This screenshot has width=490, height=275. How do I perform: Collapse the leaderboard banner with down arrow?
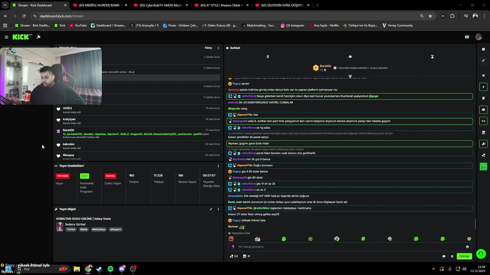[350, 76]
